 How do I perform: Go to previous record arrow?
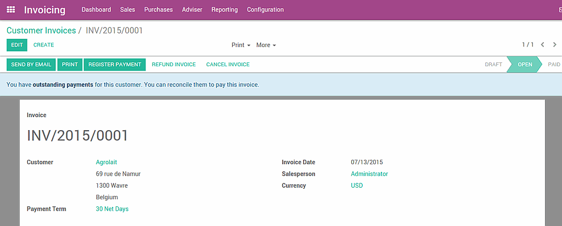tap(543, 45)
